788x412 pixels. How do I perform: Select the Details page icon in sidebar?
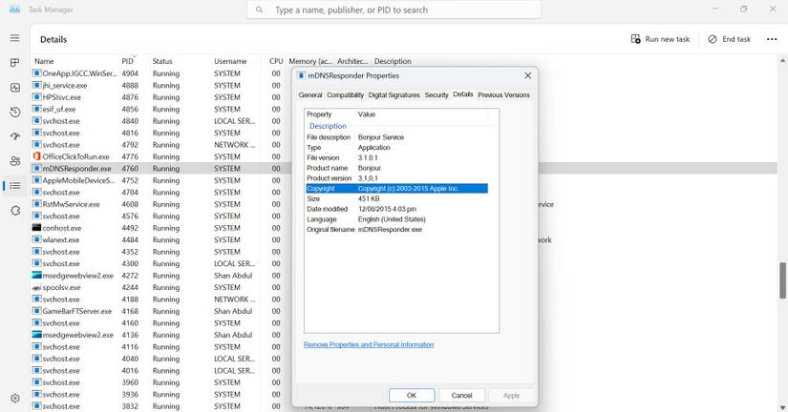[15, 186]
